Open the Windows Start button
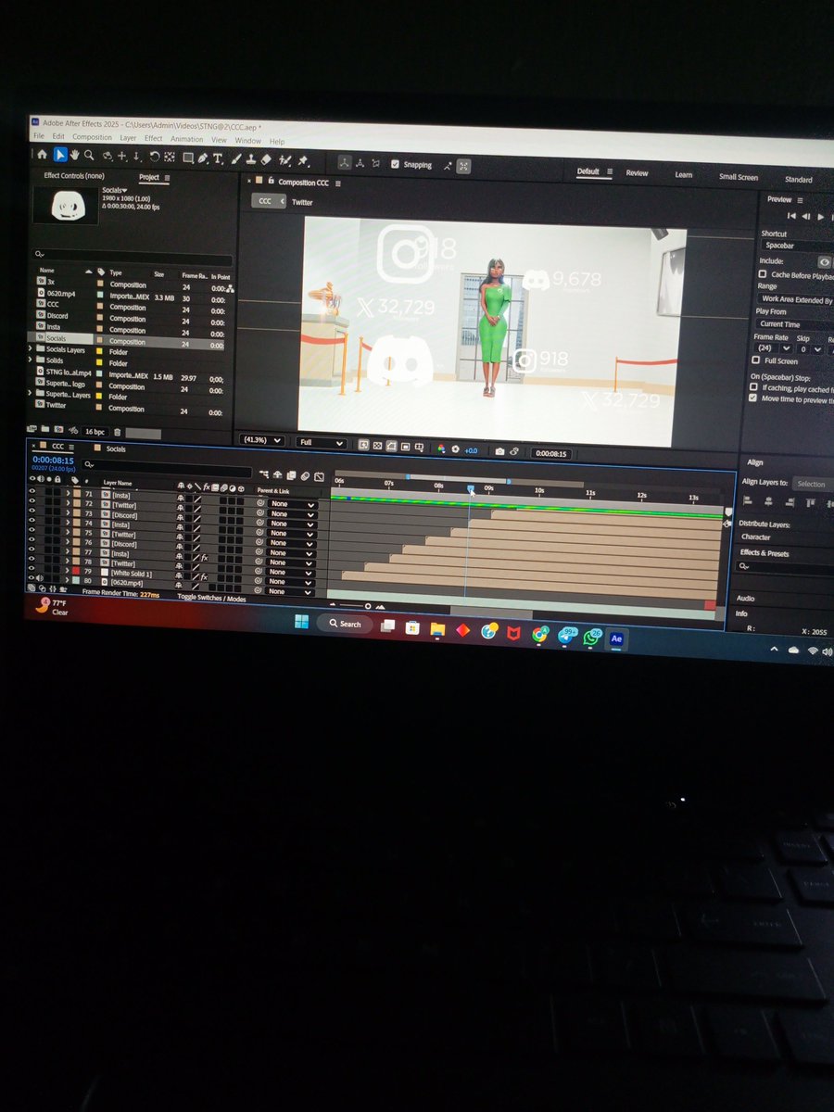This screenshot has width=834, height=1112. (x=301, y=621)
